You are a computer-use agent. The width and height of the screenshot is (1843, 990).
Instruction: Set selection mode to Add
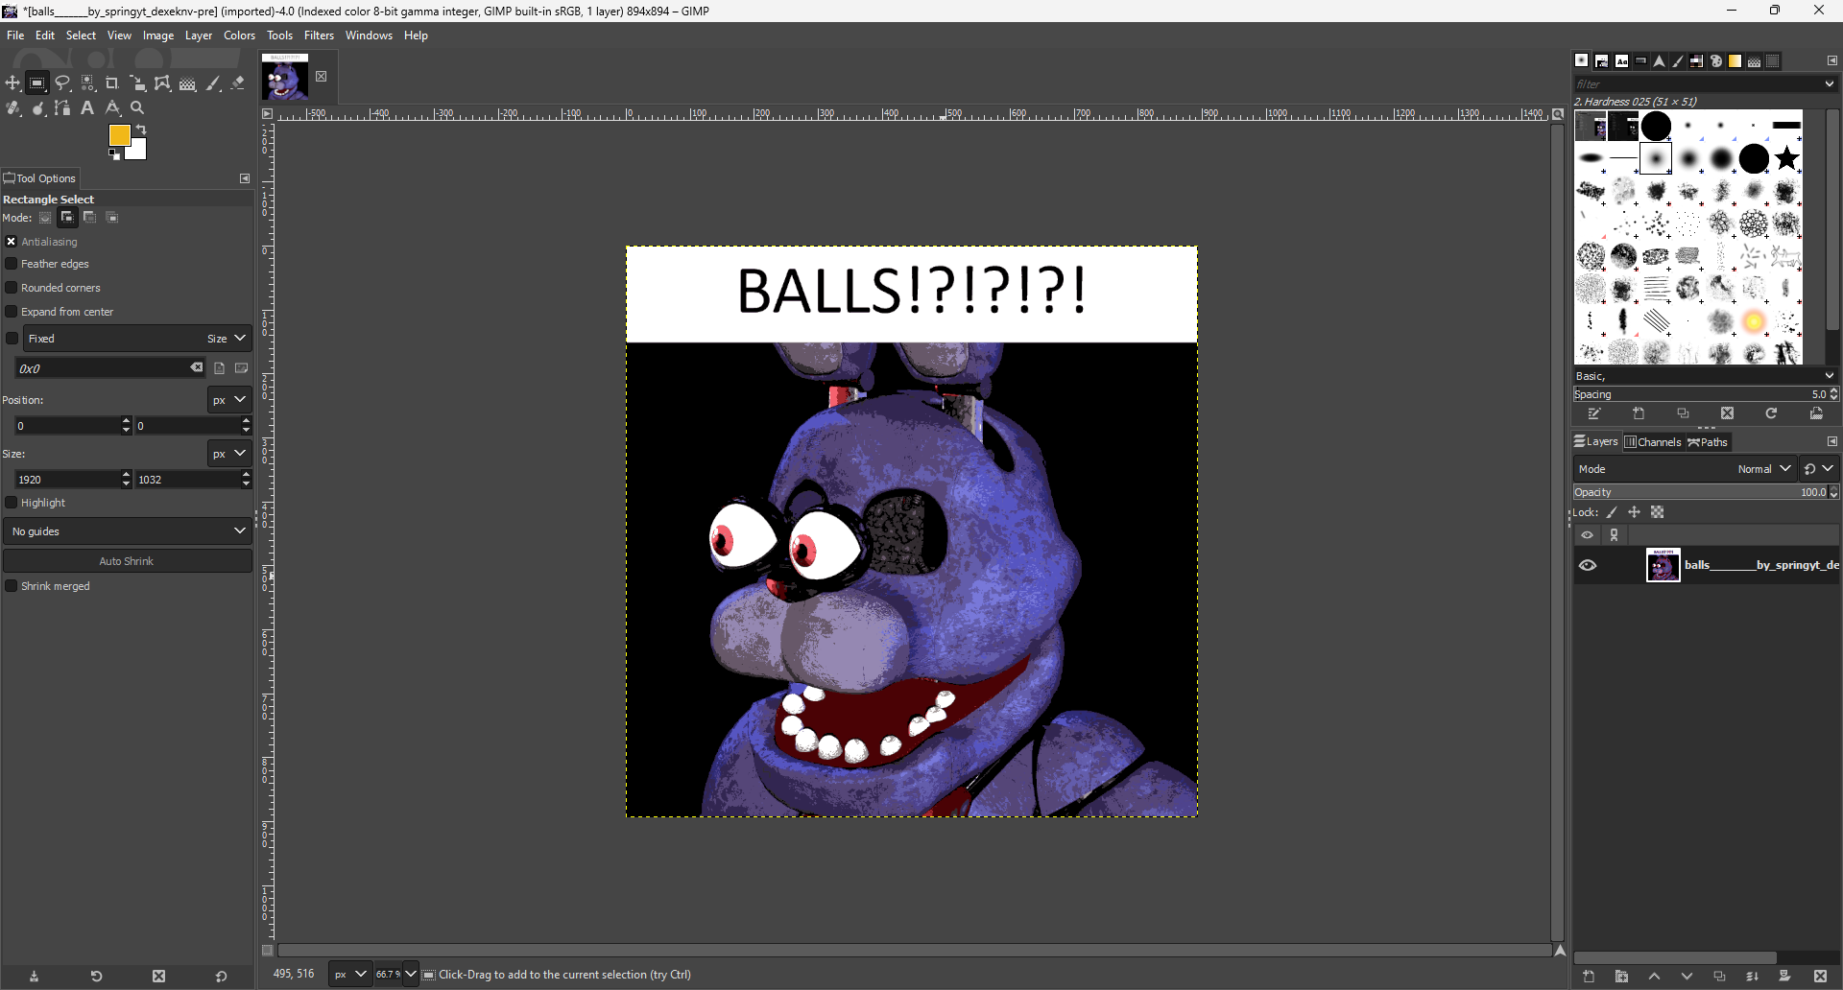pyautogui.click(x=67, y=218)
